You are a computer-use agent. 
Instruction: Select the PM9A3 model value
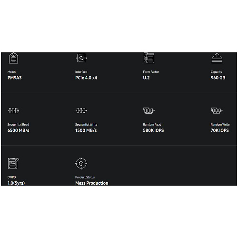14,78
